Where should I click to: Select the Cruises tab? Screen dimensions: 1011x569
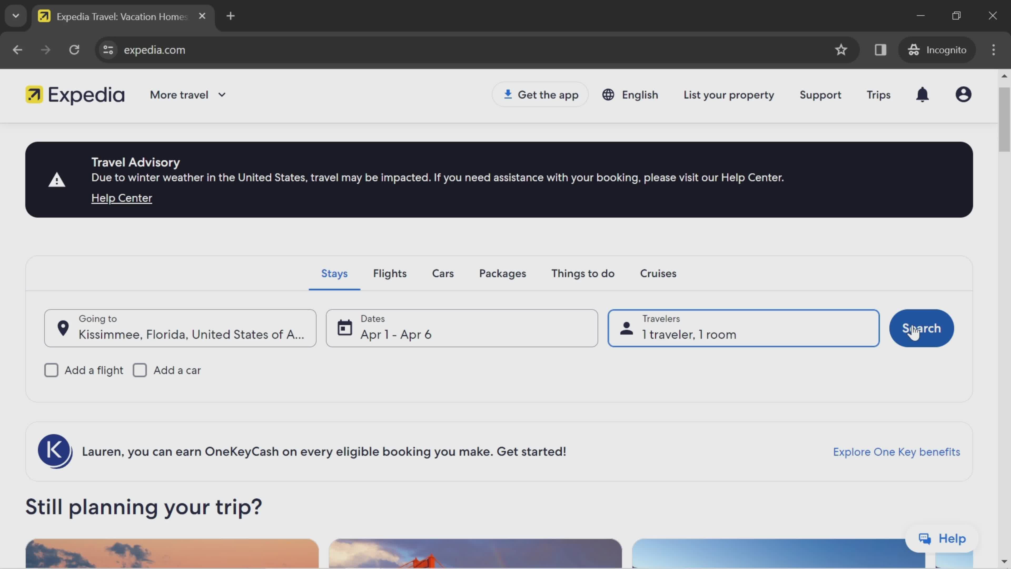[x=658, y=273]
